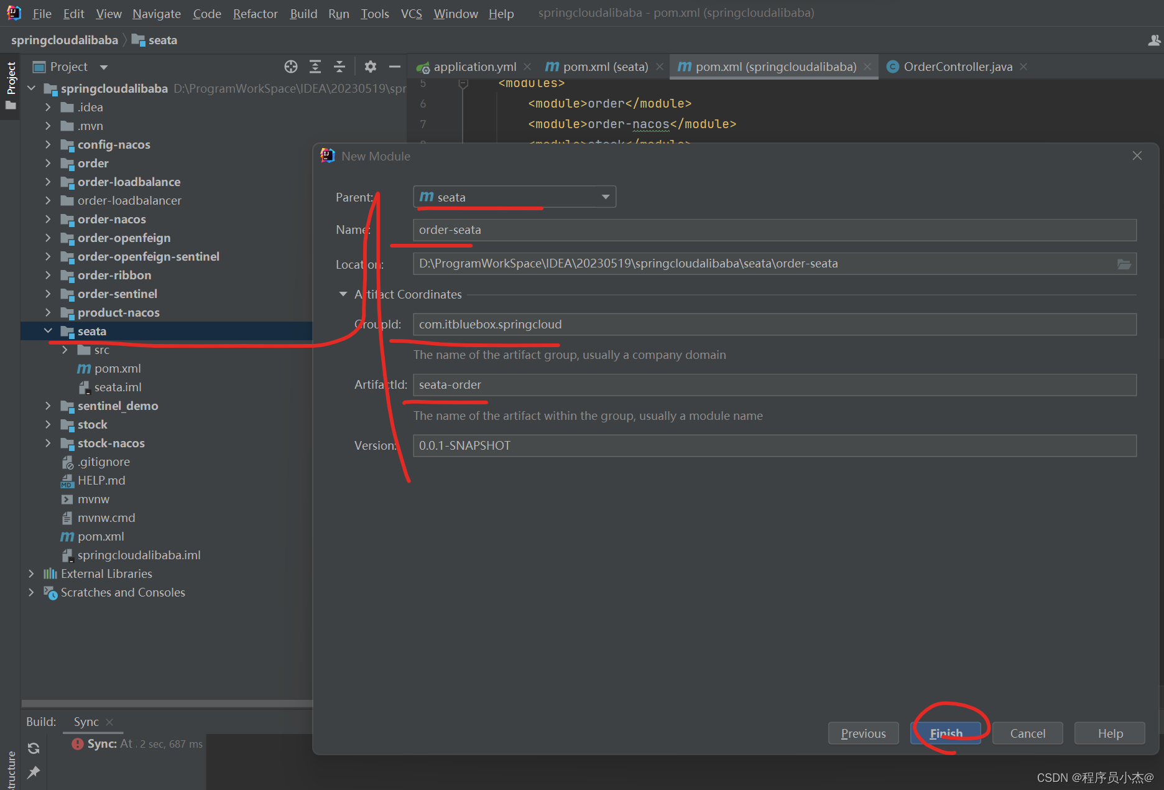The image size is (1164, 790).
Task: Open the VCS menu
Action: tap(411, 14)
